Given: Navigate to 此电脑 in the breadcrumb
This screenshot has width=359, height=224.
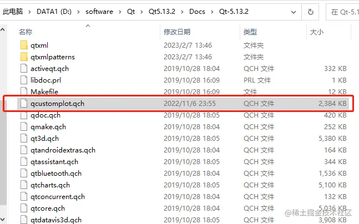Looking at the screenshot, I should pos(13,12).
